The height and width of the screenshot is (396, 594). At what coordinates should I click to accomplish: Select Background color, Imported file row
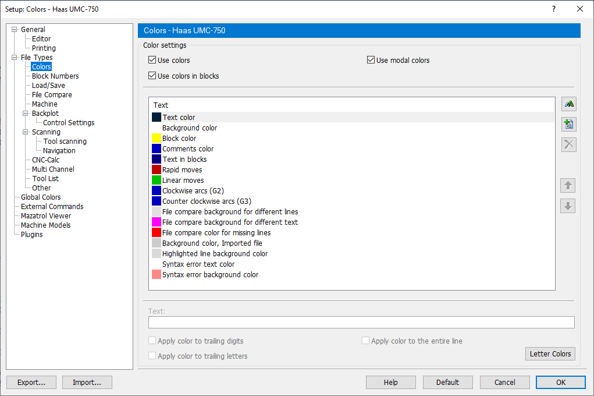pos(353,243)
